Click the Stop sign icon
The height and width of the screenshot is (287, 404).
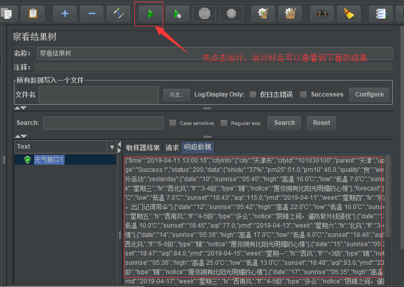click(x=204, y=13)
